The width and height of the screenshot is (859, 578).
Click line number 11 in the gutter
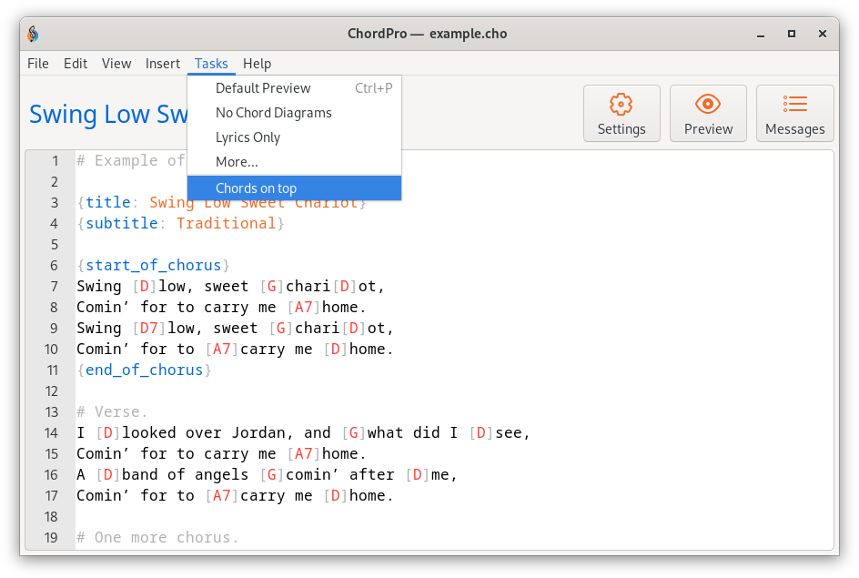pos(53,370)
